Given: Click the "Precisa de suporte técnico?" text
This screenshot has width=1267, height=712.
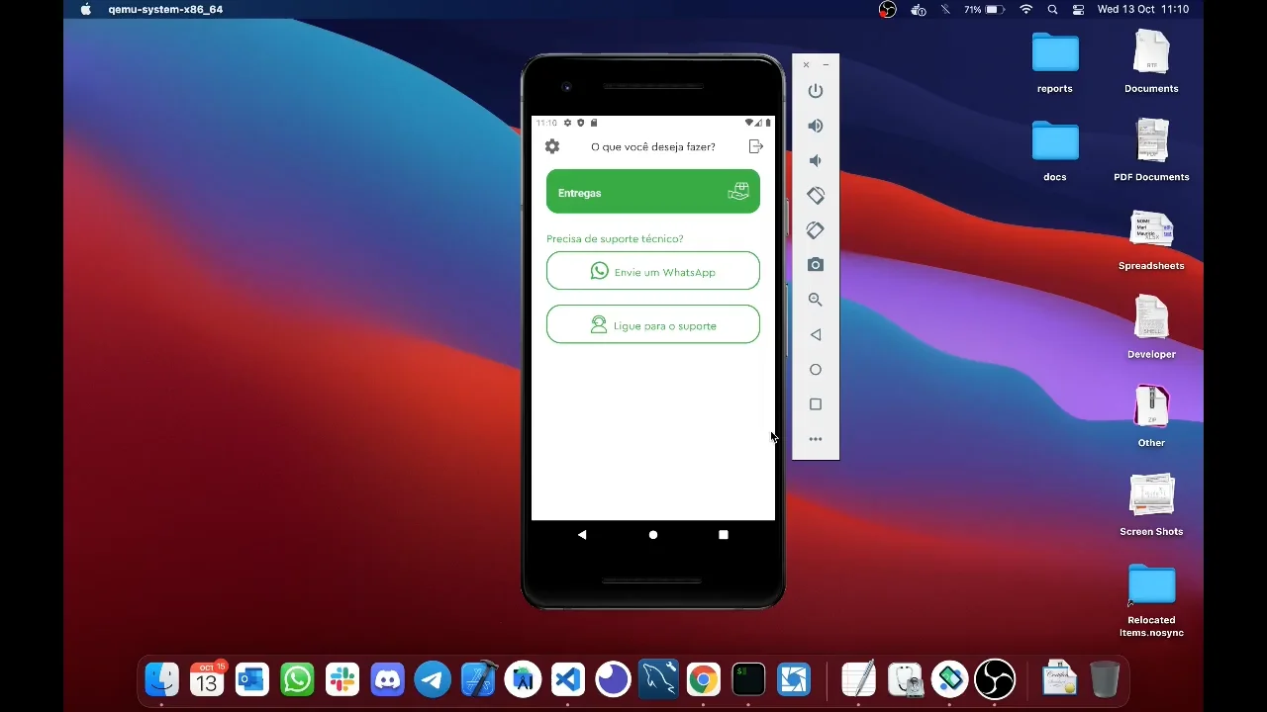Looking at the screenshot, I should coord(615,238).
